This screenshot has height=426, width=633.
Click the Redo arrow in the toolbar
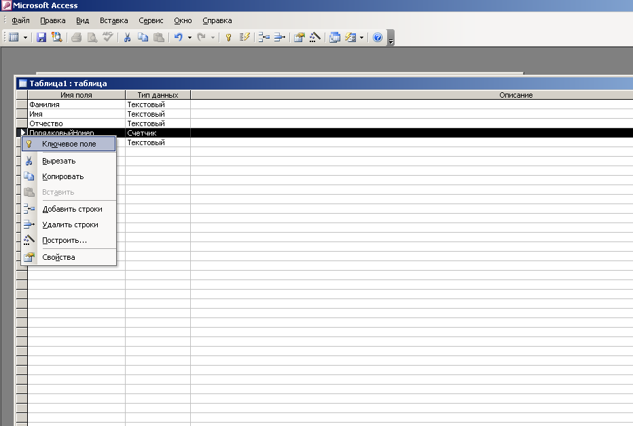[x=201, y=37]
